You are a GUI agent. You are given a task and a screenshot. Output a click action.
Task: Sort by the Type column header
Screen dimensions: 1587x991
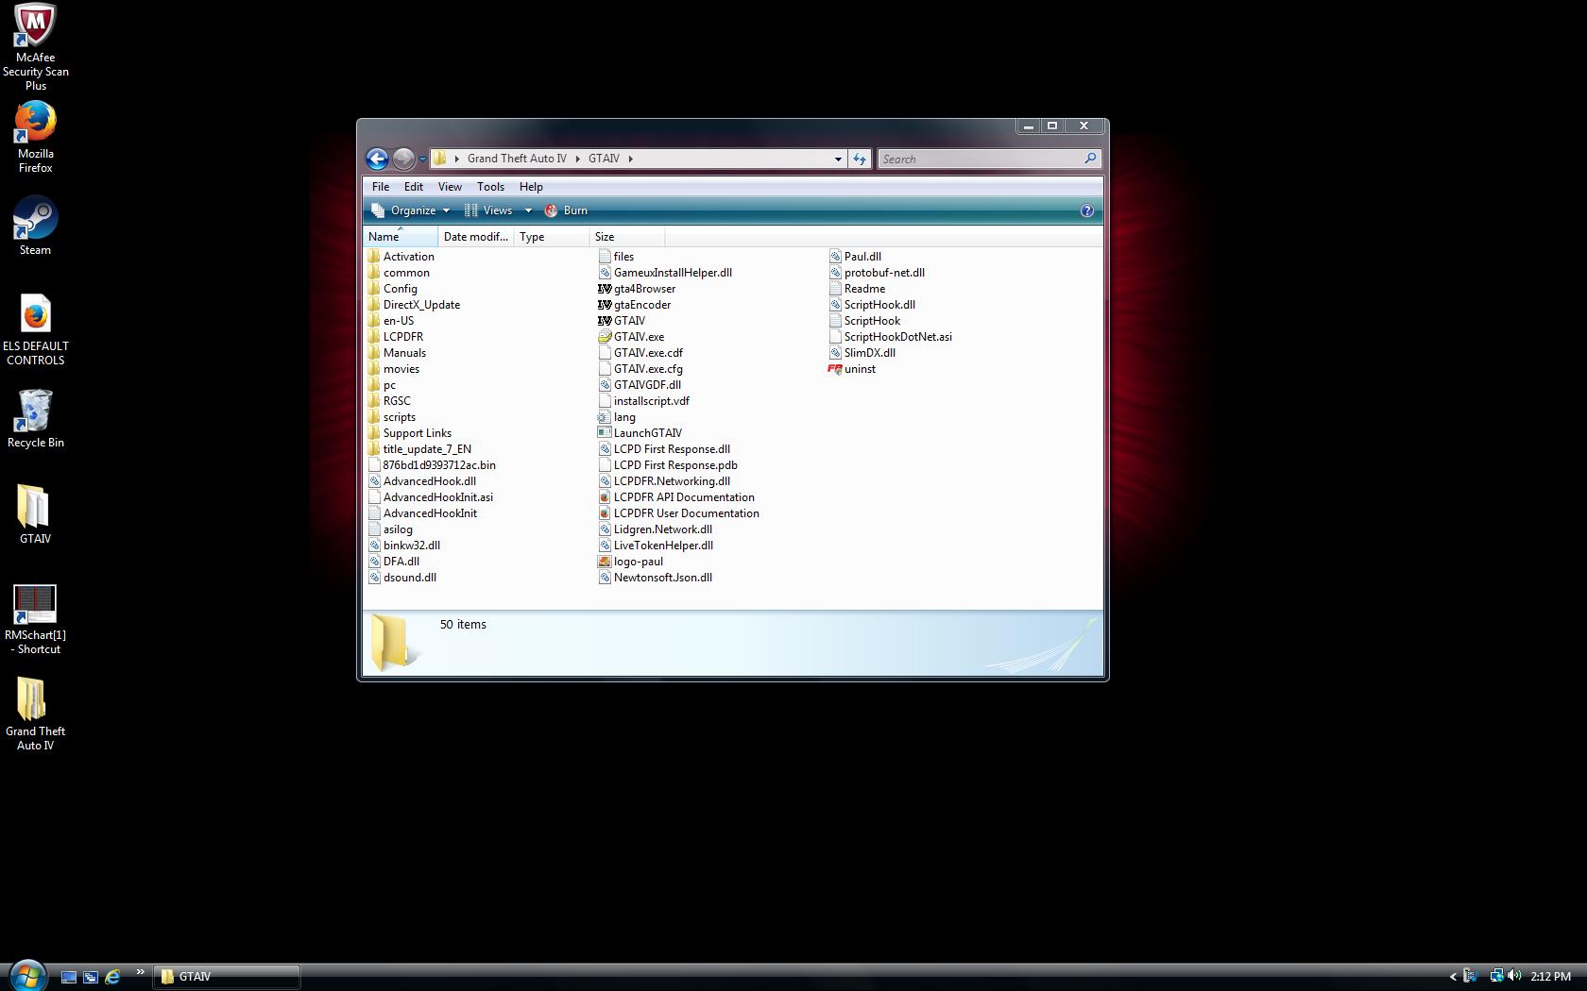(551, 237)
